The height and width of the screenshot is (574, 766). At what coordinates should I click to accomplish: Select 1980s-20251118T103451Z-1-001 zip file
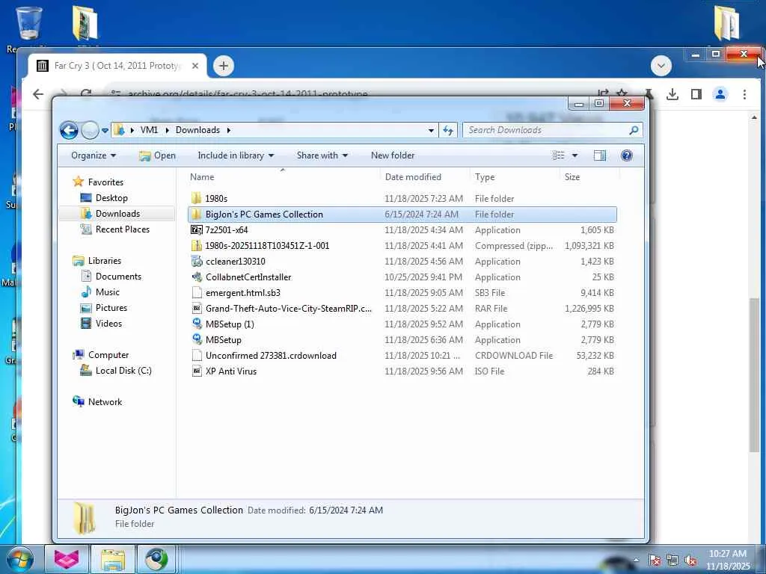pos(402,245)
